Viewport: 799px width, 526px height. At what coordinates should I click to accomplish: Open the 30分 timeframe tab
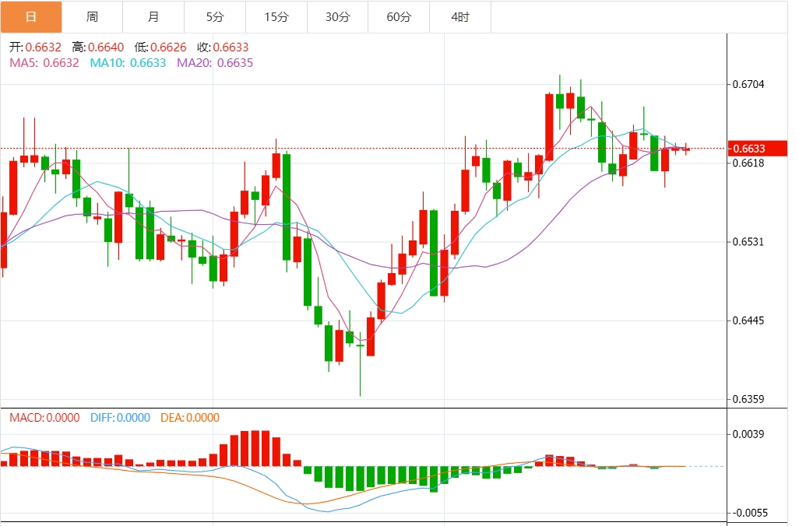tap(338, 17)
